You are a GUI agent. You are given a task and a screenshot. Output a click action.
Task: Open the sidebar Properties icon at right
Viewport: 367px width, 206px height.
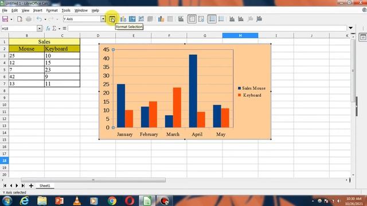tap(363, 37)
